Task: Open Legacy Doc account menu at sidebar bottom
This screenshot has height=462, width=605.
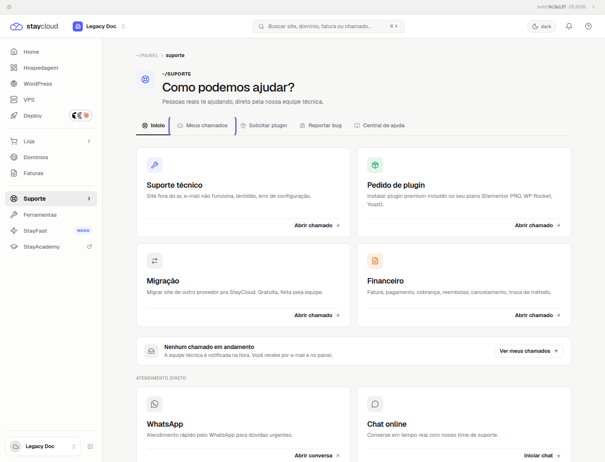Action: [43, 446]
